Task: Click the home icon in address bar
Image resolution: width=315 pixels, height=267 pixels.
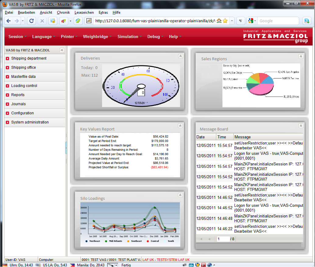Action: [x=219, y=21]
